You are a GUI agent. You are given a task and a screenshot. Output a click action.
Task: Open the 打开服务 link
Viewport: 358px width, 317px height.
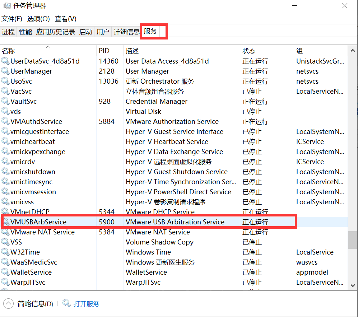point(87,304)
